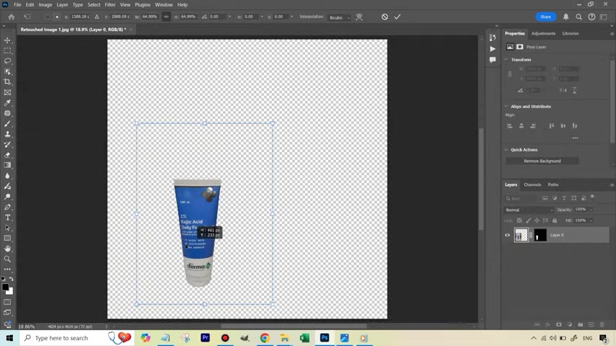
Task: Select the Hand tool
Action: coord(7,249)
